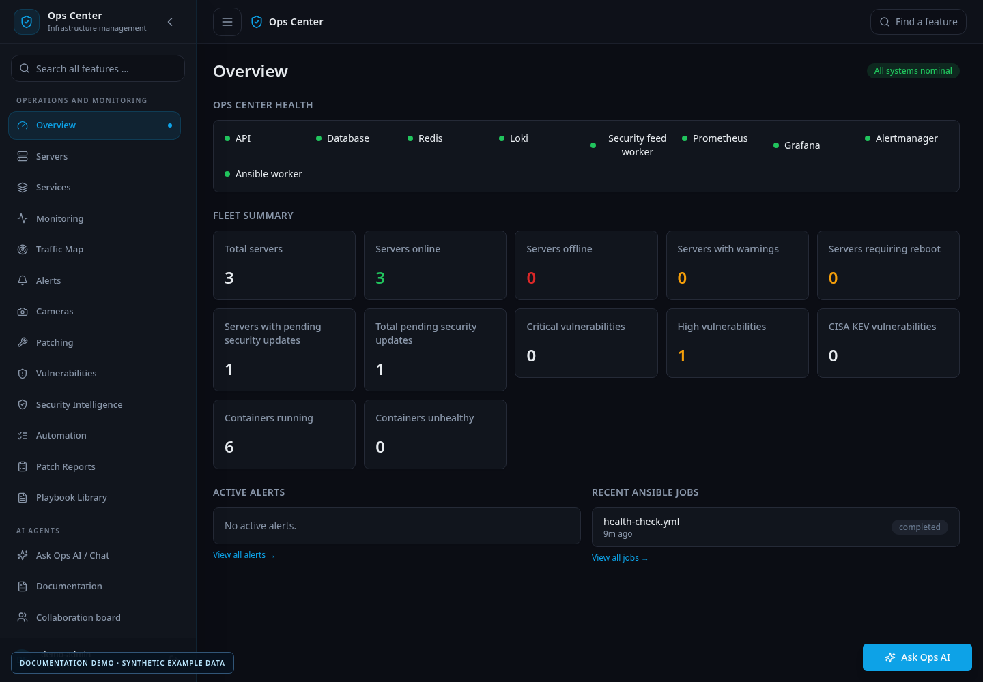Screen dimensions: 983x682
Task: Click the floating Ask Ops AI button
Action: point(917,657)
